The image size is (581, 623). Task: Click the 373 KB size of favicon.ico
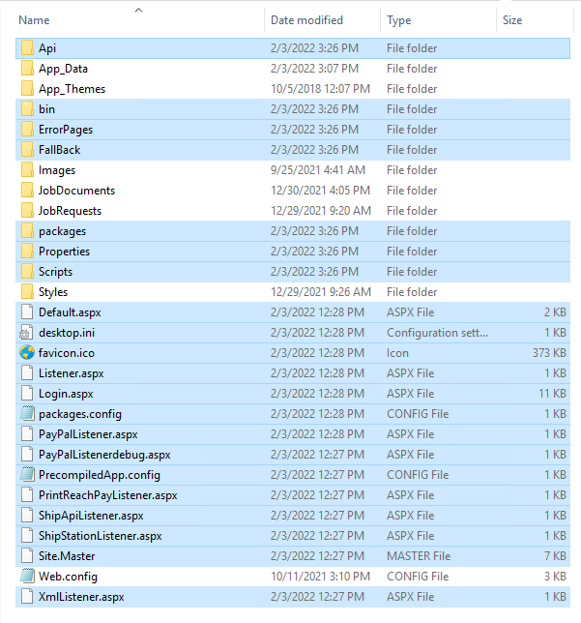coord(549,353)
